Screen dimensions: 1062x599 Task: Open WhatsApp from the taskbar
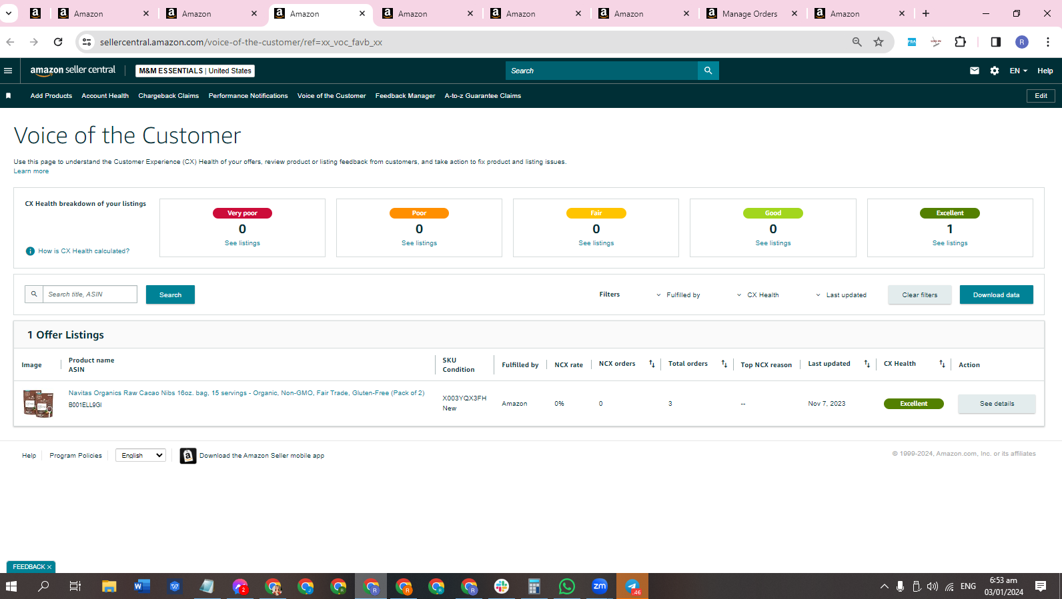click(566, 586)
